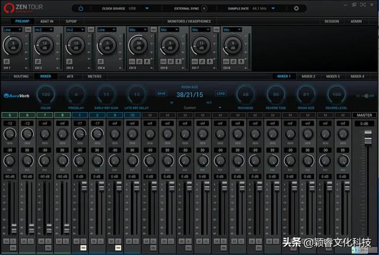Solo mixer strip 5

13,241
